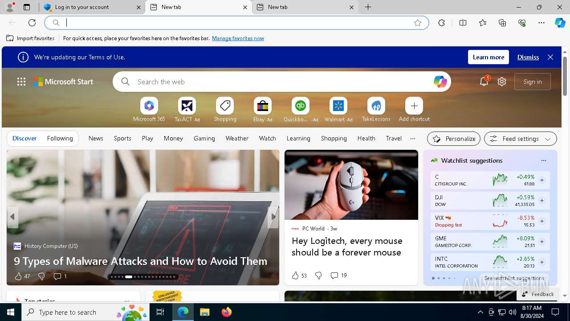
Task: Open Settings and more ellipsis menu
Action: (541, 23)
